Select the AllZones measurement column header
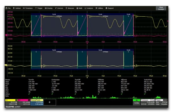 click(124, 80)
